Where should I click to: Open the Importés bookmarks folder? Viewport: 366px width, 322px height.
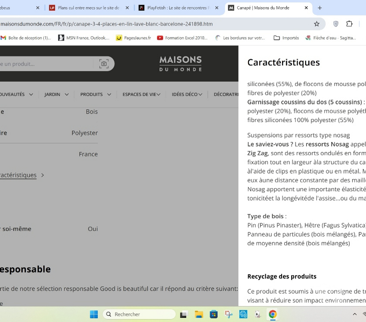286,38
